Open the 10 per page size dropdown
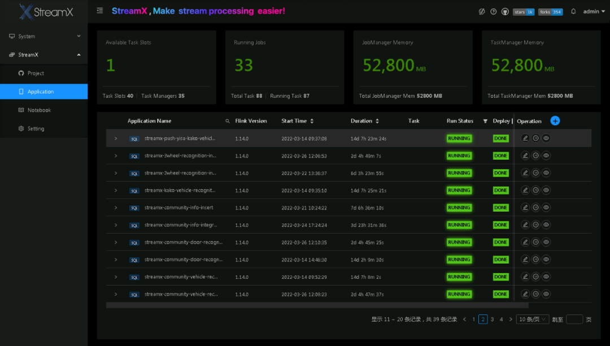Screen dimensions: 610x346 pos(533,319)
